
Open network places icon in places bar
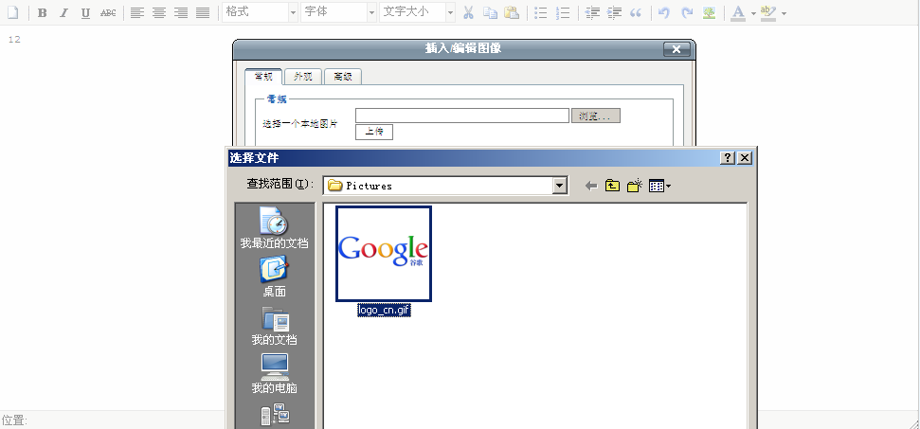point(274,415)
